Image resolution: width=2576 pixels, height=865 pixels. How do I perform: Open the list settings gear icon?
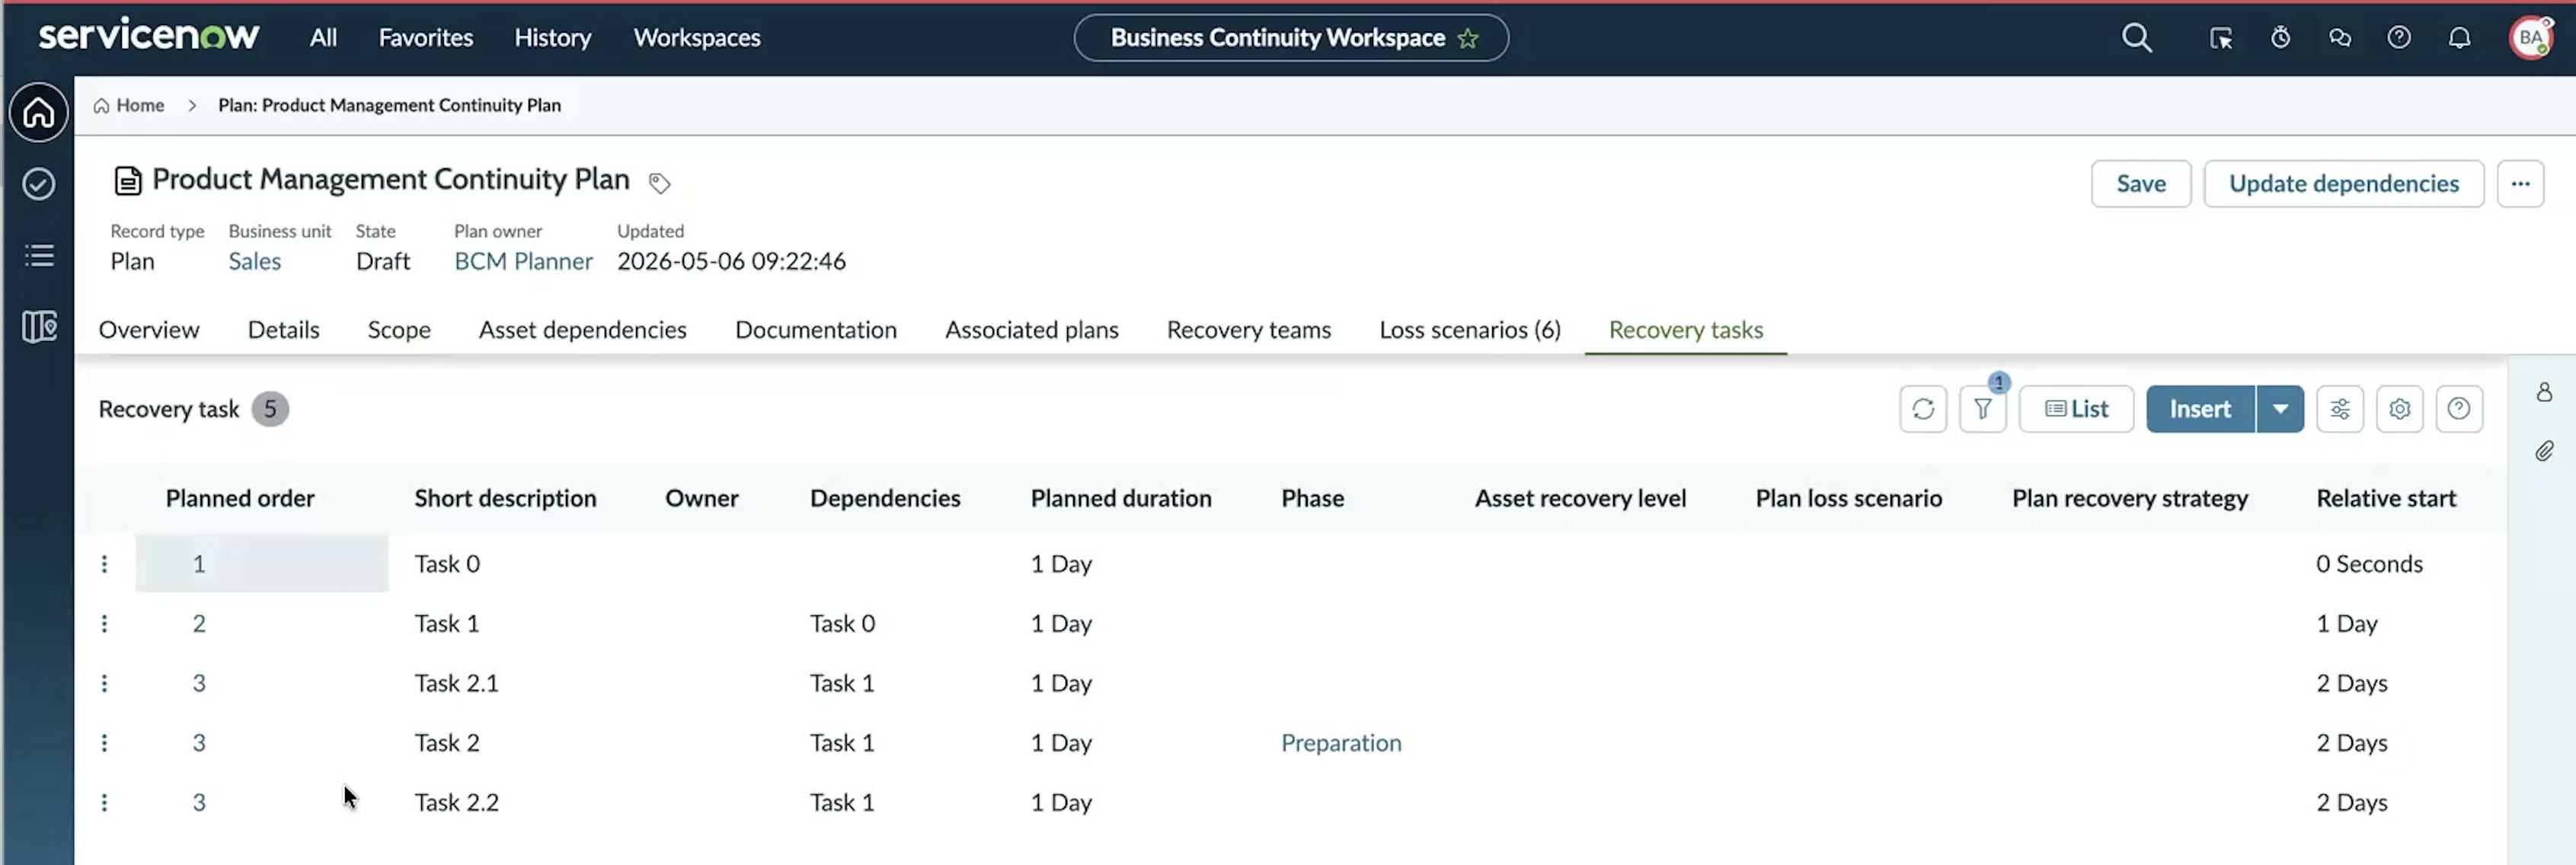[2399, 409]
